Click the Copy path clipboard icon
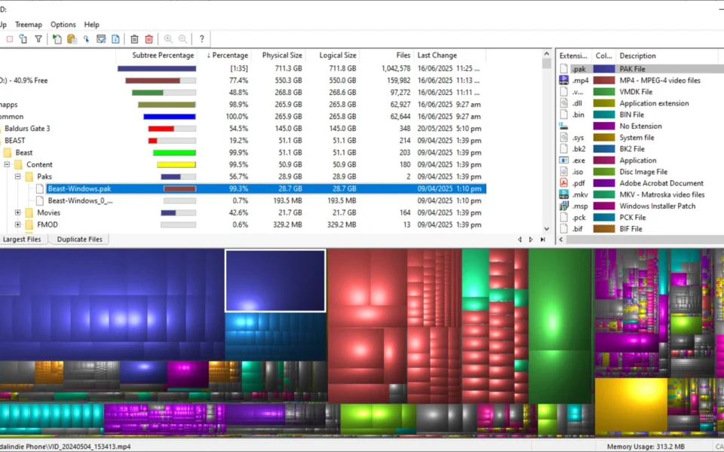This screenshot has width=724, height=452. [x=72, y=39]
